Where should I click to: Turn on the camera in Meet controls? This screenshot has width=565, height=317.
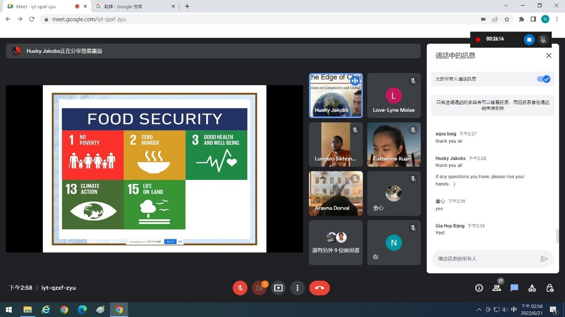259,288
